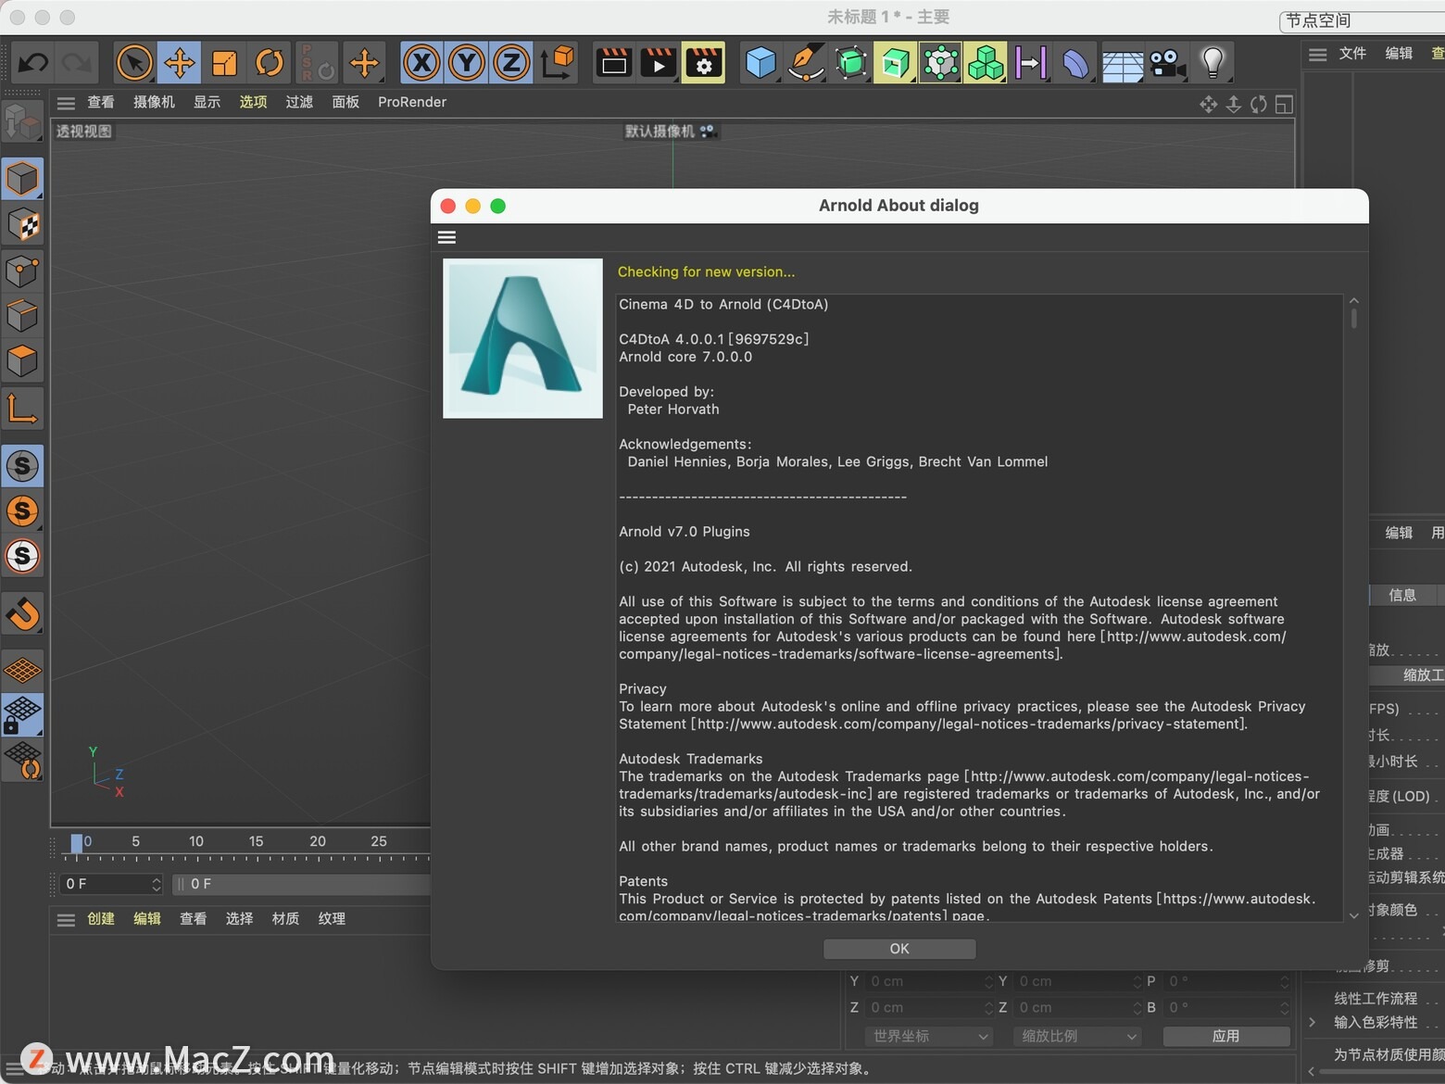
Task: Click the Render to Picture Viewer icon
Action: (x=658, y=62)
